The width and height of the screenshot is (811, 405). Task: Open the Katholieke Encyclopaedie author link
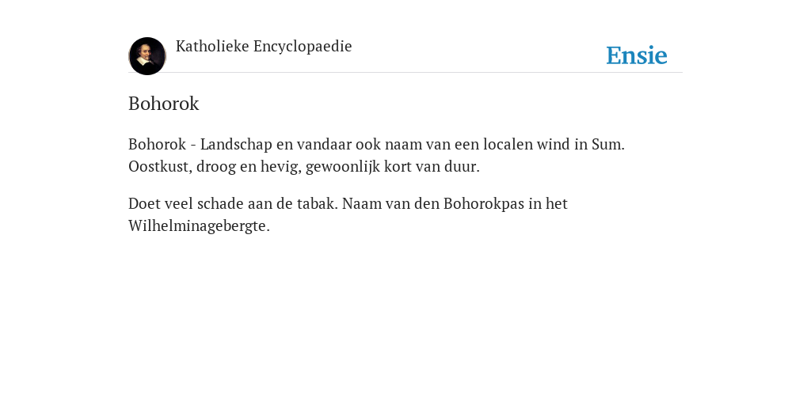264,47
